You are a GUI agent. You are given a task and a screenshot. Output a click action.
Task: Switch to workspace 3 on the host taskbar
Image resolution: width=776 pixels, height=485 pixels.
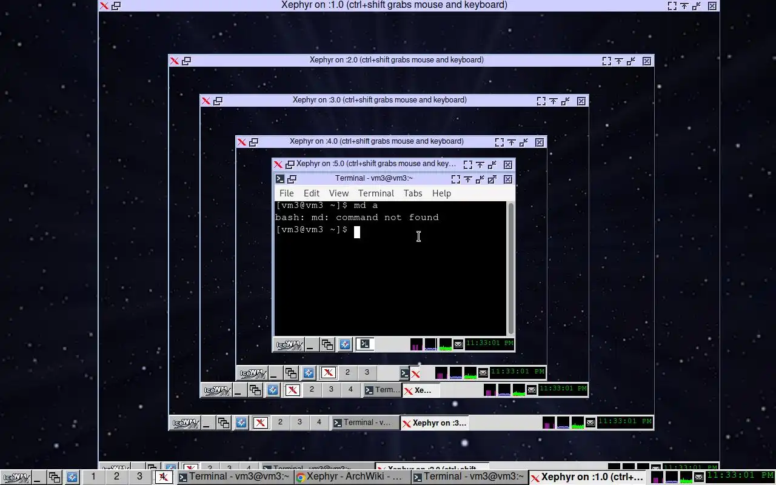click(x=139, y=477)
